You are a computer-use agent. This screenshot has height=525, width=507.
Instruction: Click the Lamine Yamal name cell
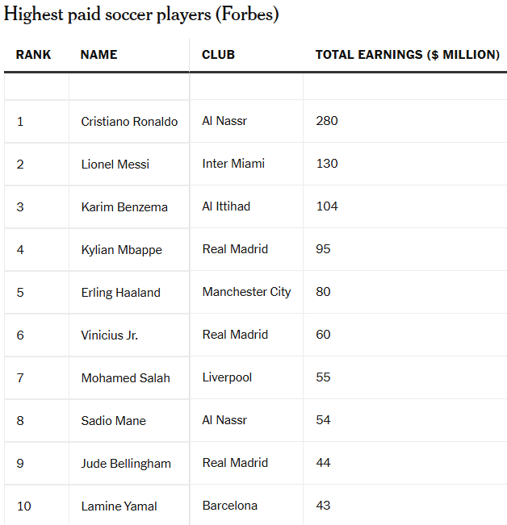click(x=119, y=506)
